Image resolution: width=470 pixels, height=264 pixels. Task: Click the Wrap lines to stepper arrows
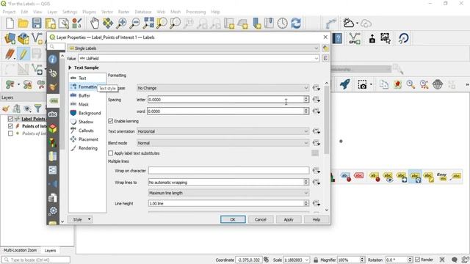pyautogui.click(x=306, y=182)
